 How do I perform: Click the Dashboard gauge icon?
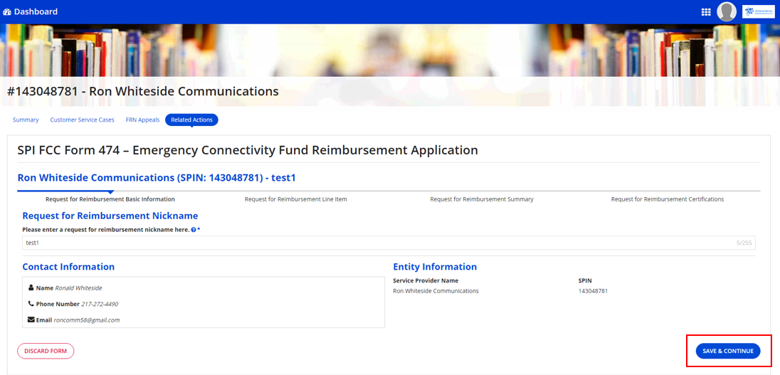click(7, 12)
